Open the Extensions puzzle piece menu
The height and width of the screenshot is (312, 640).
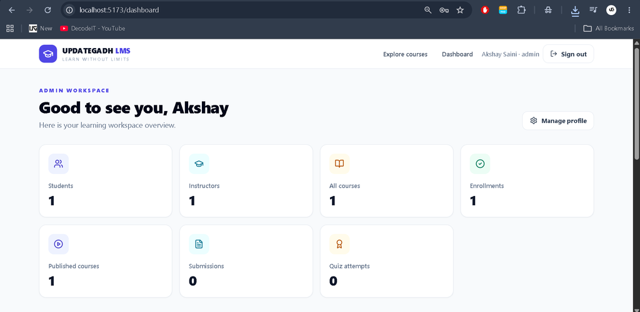[521, 10]
